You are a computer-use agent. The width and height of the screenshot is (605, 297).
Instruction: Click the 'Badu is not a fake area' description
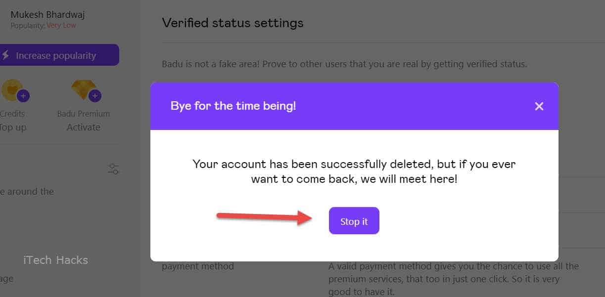[x=344, y=64]
